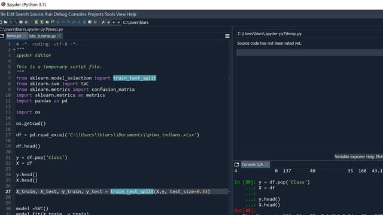383x215 pixels.
Task: Open Preferences with the wrench icon
Action: (103, 22)
